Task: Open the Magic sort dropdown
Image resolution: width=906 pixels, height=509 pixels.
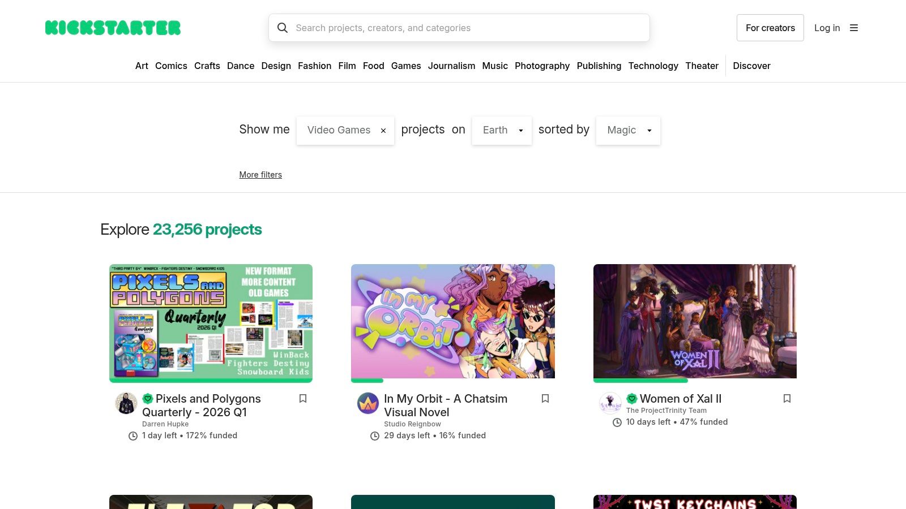Action: pyautogui.click(x=628, y=130)
